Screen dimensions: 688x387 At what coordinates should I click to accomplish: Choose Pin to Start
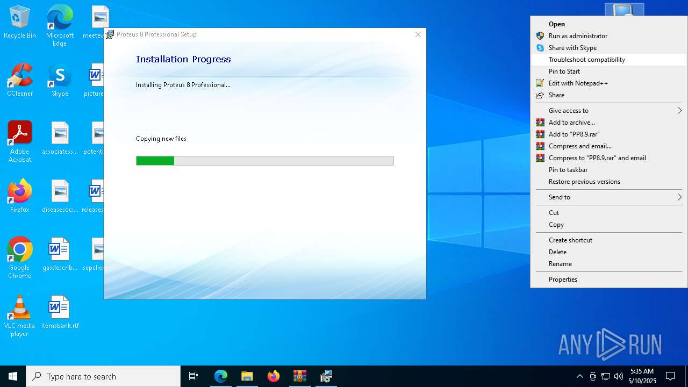[608, 71]
